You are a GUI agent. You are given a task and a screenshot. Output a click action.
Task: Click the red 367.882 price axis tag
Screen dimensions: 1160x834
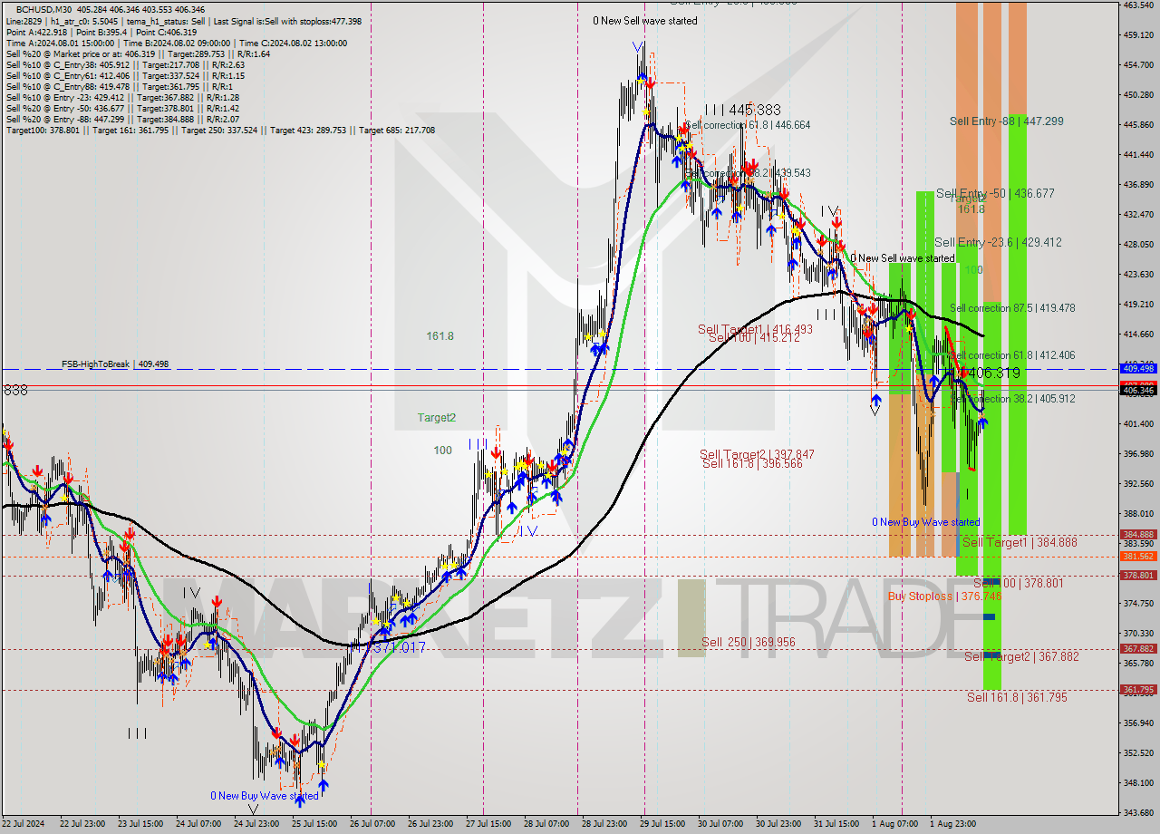tap(1138, 649)
